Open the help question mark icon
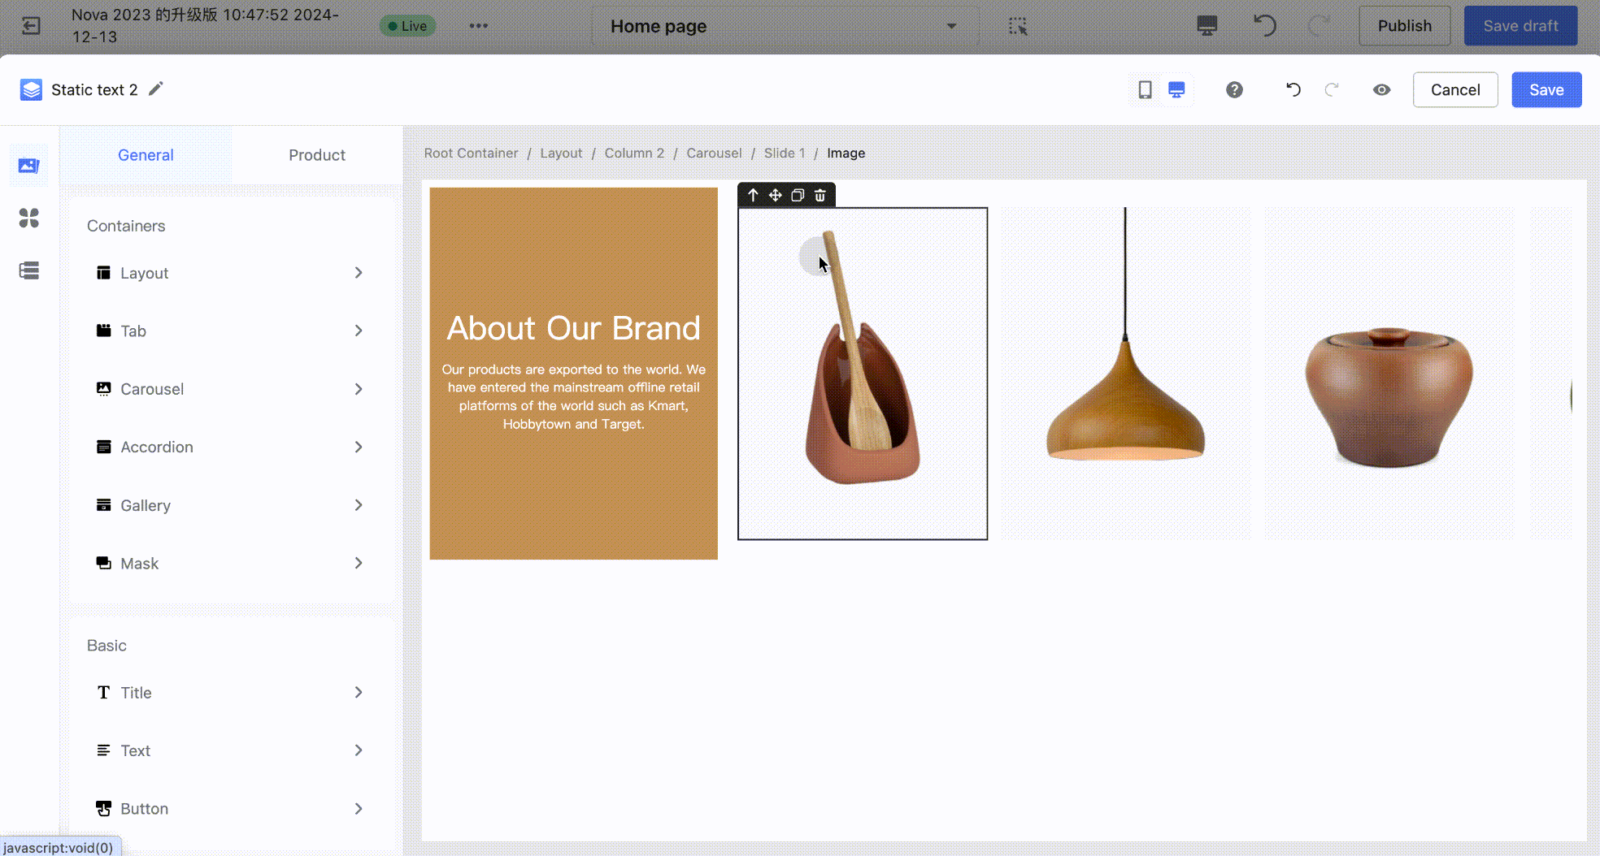1600x856 pixels. [x=1234, y=89]
